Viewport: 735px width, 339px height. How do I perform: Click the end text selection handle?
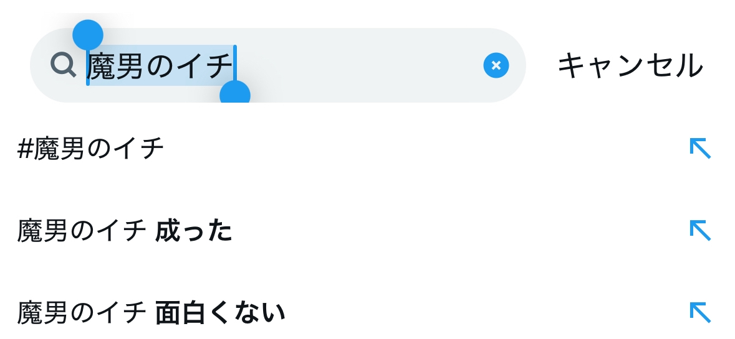235,93
